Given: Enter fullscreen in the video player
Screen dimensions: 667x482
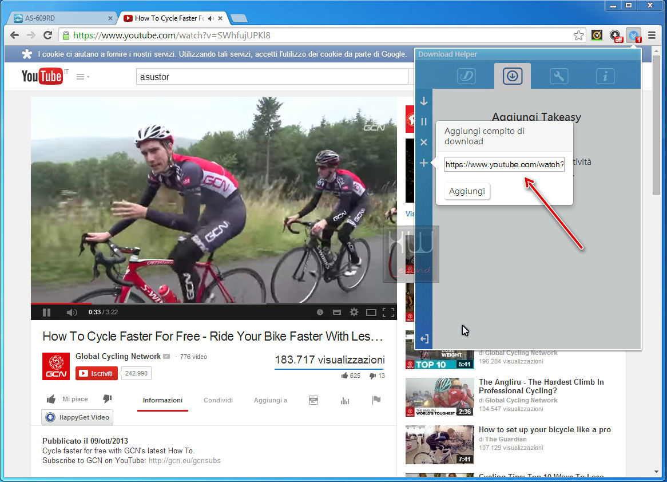Looking at the screenshot, I should (388, 313).
